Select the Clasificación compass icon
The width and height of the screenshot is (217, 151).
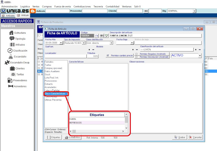pyautogui.click(x=10, y=51)
